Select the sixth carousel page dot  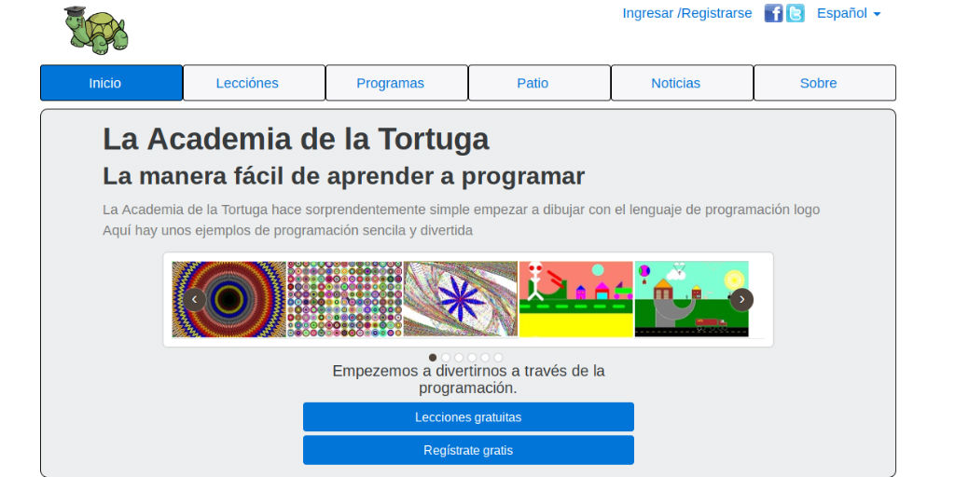(x=498, y=358)
